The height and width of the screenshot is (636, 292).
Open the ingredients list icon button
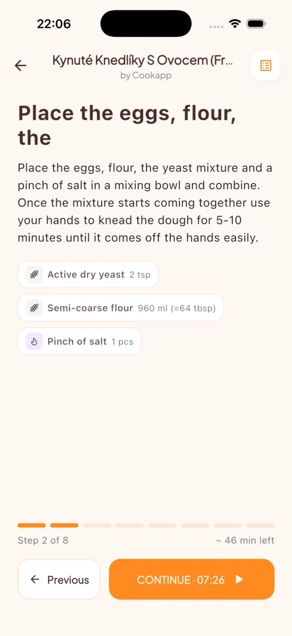coord(266,66)
